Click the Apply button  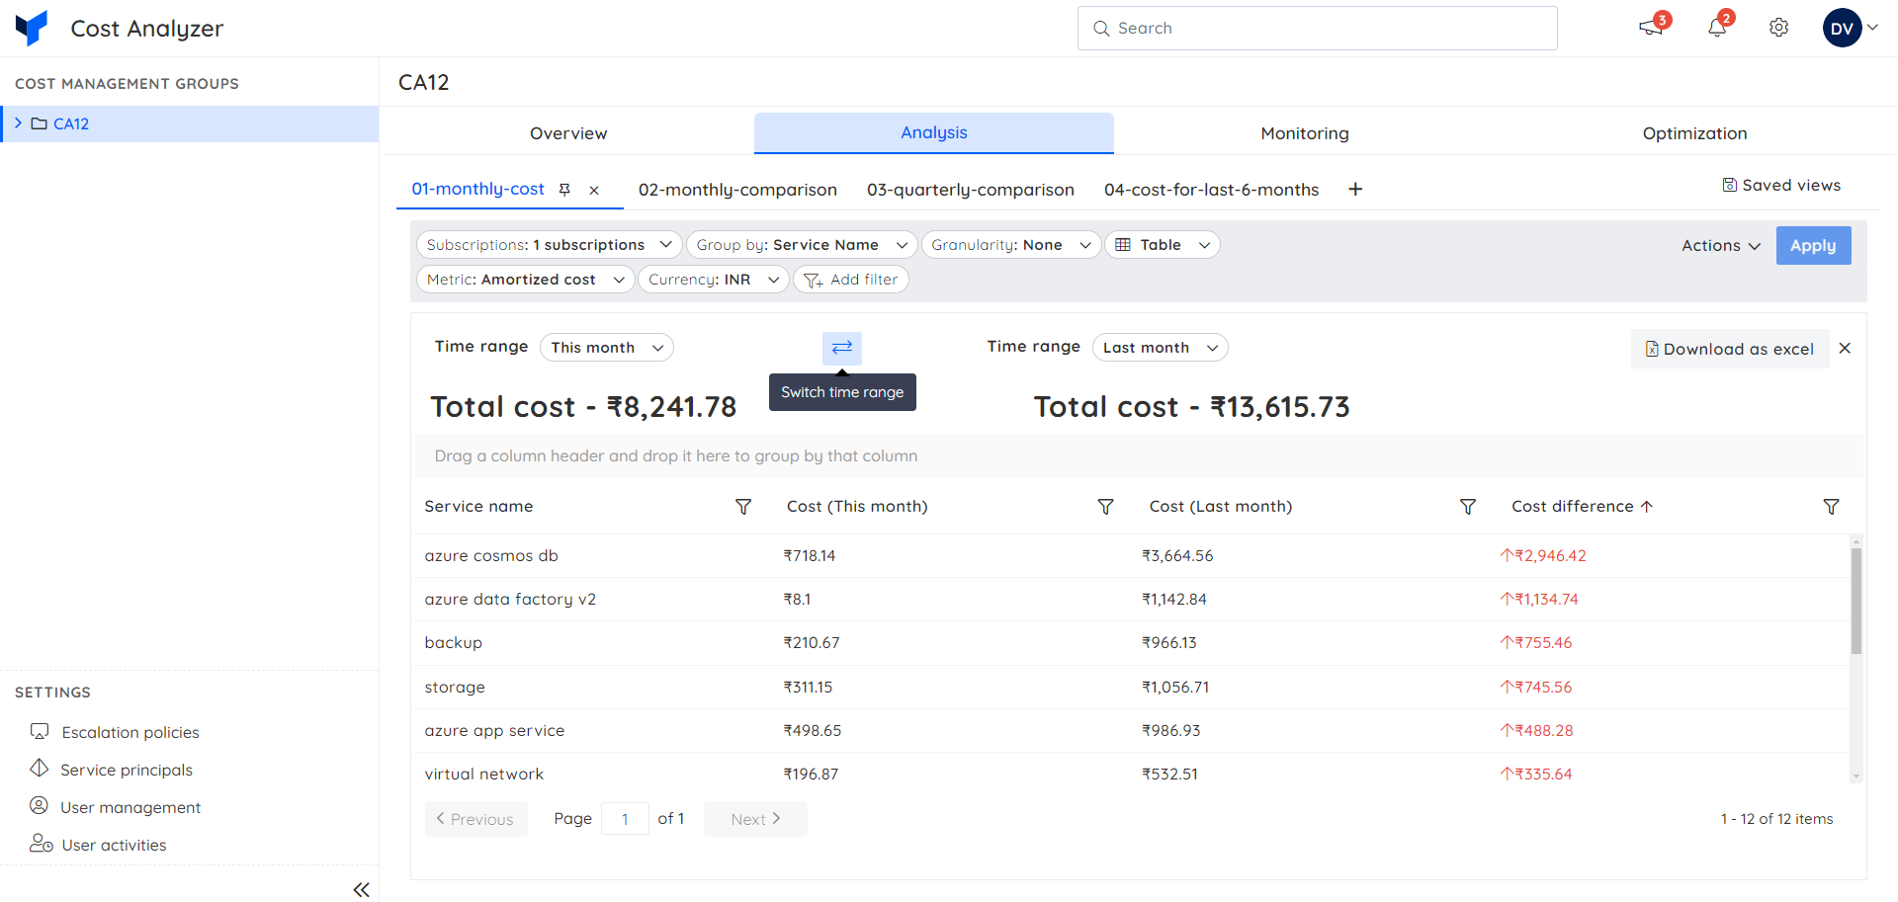click(x=1813, y=246)
